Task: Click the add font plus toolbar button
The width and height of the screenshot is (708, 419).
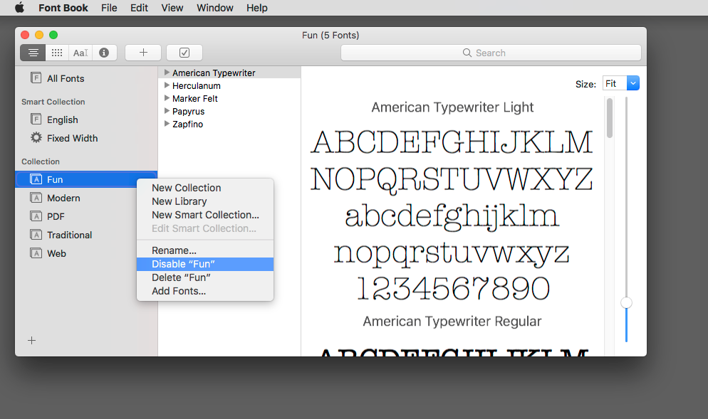Action: click(x=143, y=53)
